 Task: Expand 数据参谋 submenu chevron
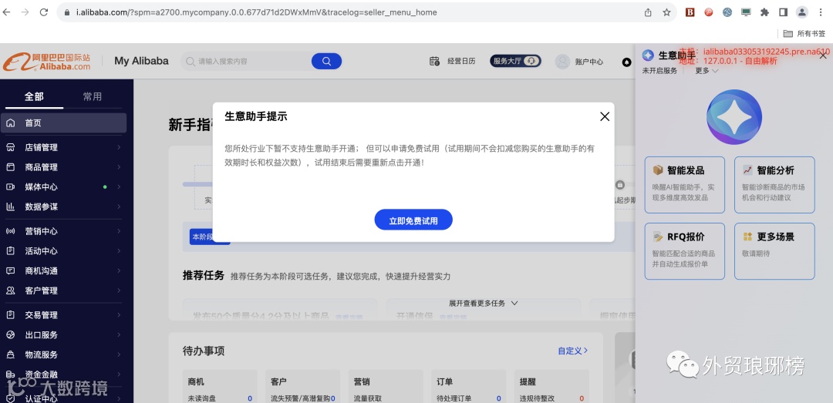click(119, 207)
